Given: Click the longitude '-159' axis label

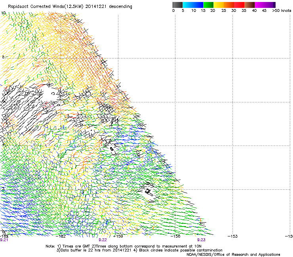Looking at the screenshot, I should point(118,236).
